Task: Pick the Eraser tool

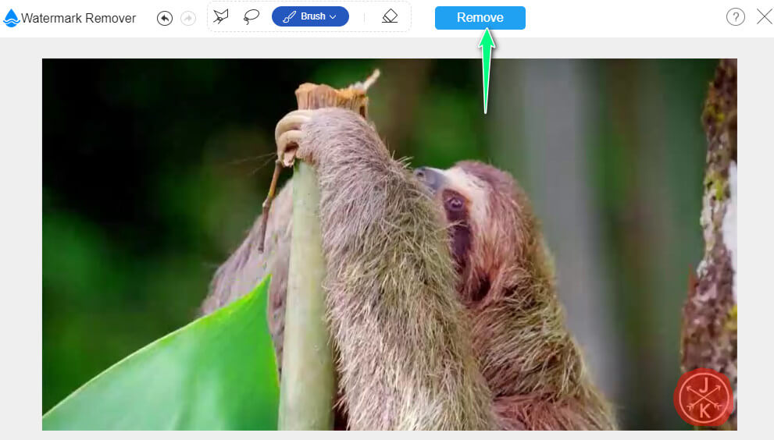Action: coord(390,16)
